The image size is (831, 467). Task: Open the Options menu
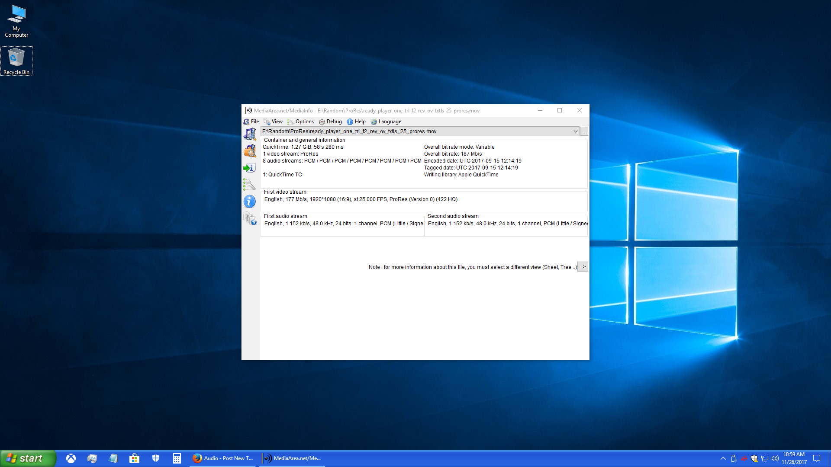[301, 122]
